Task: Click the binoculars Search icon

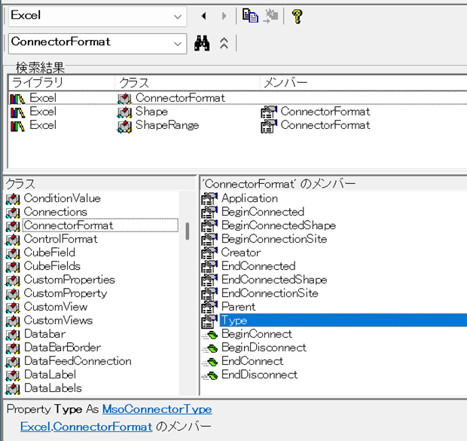Action: point(202,44)
